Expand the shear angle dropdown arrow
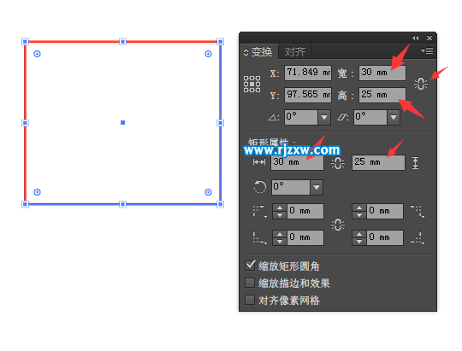The height and width of the screenshot is (351, 462). pos(394,117)
